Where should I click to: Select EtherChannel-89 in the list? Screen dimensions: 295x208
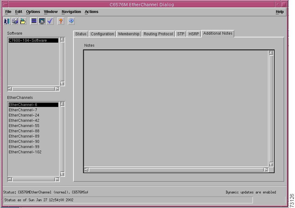(x=33, y=136)
